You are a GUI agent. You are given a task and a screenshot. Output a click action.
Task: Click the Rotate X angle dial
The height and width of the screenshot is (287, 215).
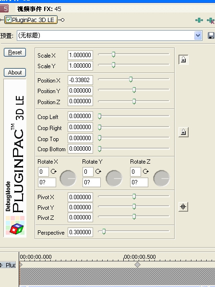tap(68, 178)
